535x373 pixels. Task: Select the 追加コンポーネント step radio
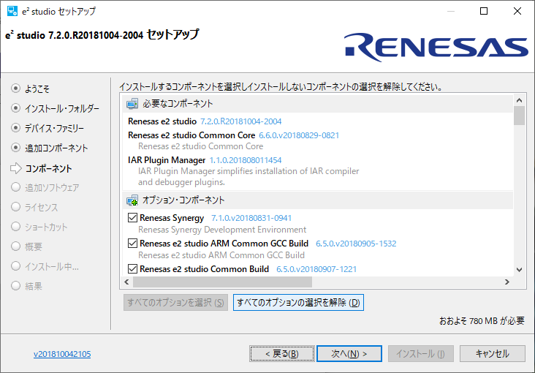pyautogui.click(x=15, y=148)
